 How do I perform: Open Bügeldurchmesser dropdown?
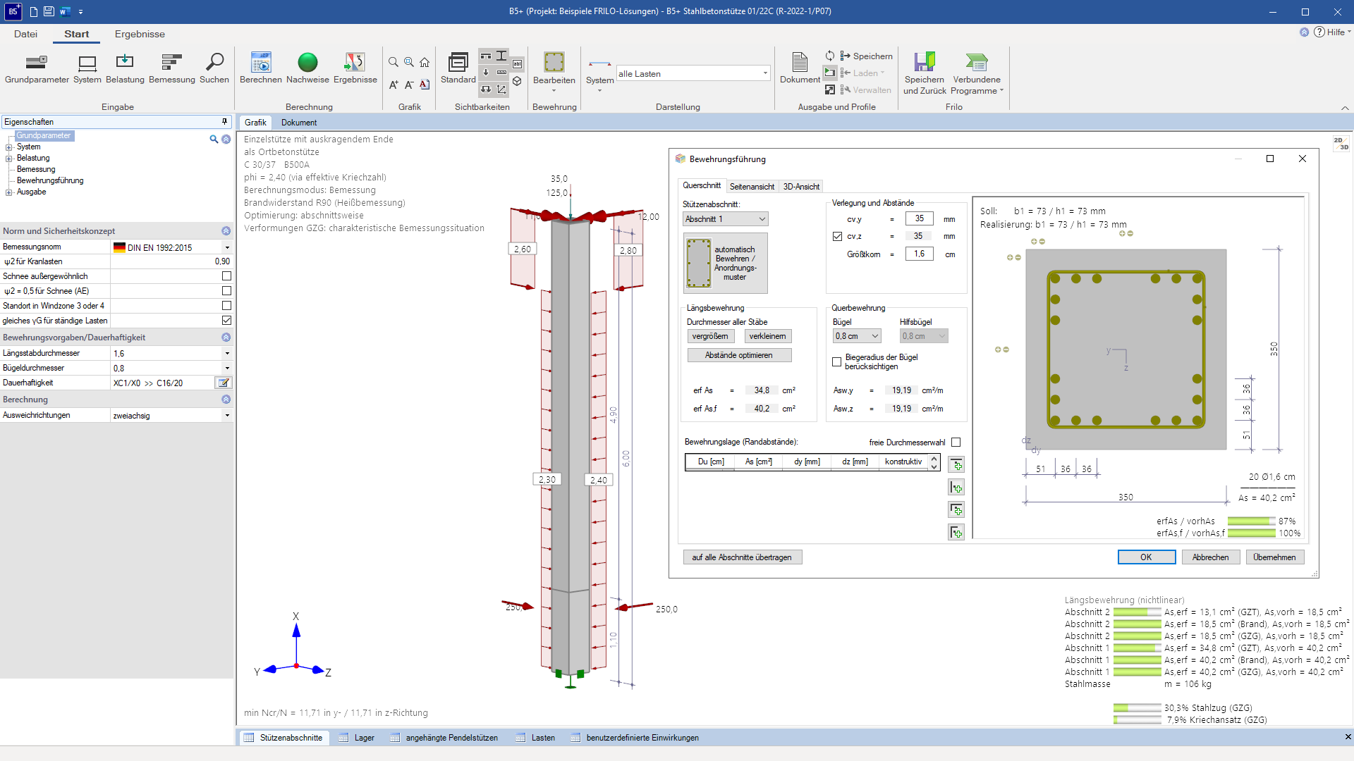click(x=227, y=369)
